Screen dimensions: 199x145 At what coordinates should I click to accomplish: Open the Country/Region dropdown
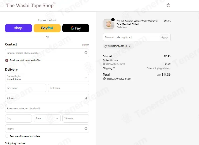click(47, 78)
